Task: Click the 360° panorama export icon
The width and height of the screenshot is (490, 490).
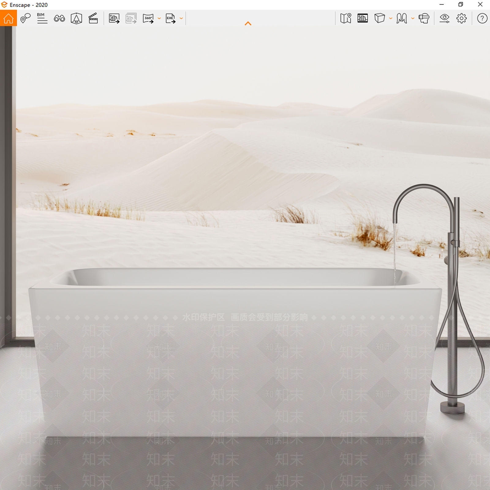Action: click(149, 18)
